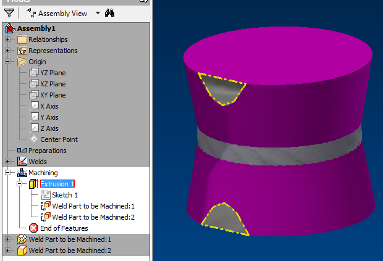Select the Relationships tree label
The width and height of the screenshot is (383, 261).
[48, 39]
